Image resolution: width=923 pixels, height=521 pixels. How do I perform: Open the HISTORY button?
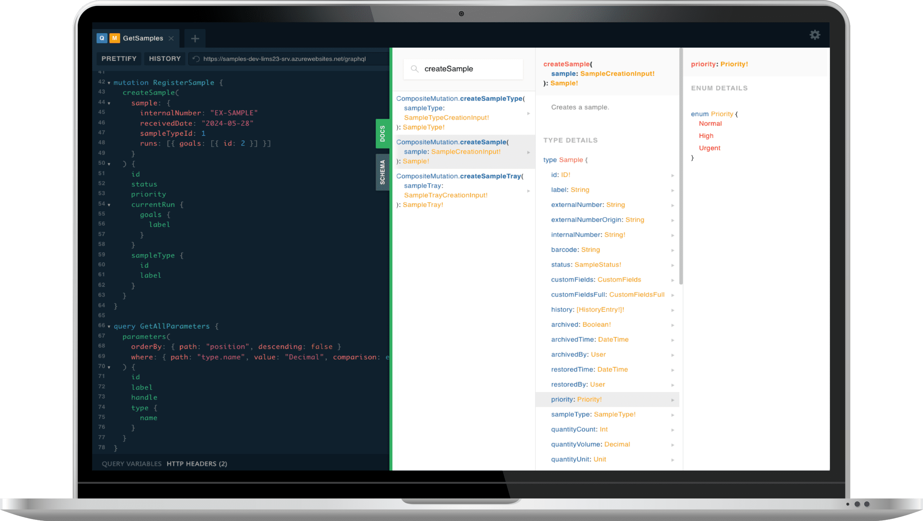(x=165, y=59)
